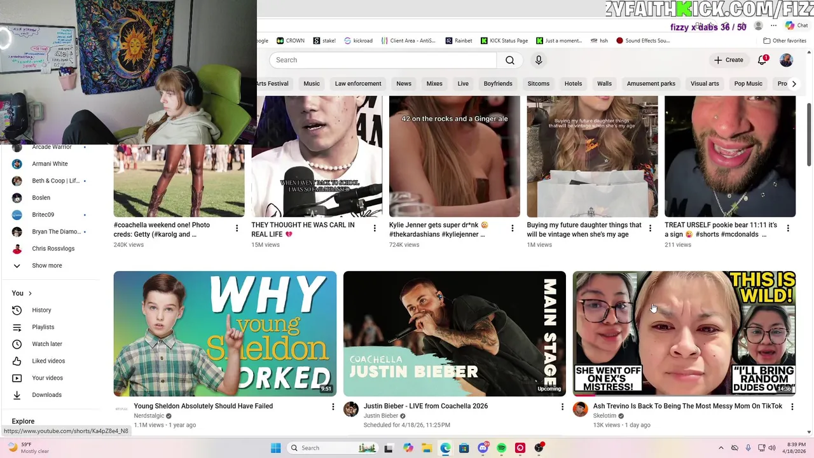This screenshot has width=814, height=458.
Task: Open Armani White subscription channel
Action: point(50,163)
